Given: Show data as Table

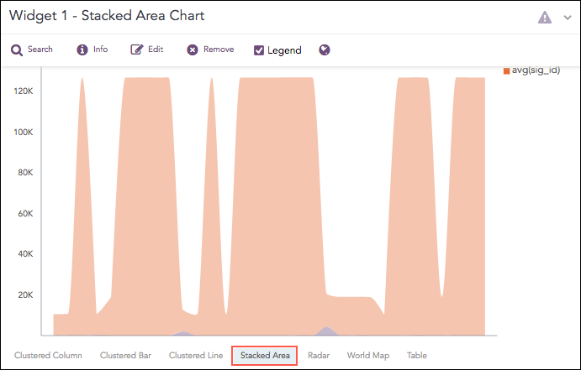Looking at the screenshot, I should pos(417,356).
